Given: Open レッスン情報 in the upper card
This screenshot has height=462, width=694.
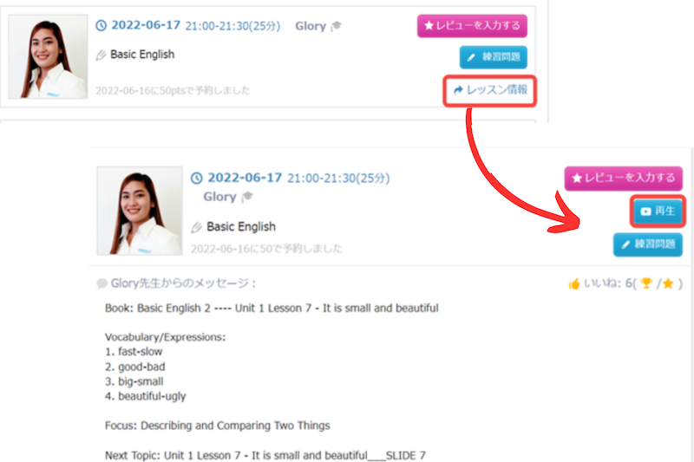Looking at the screenshot, I should tap(490, 90).
